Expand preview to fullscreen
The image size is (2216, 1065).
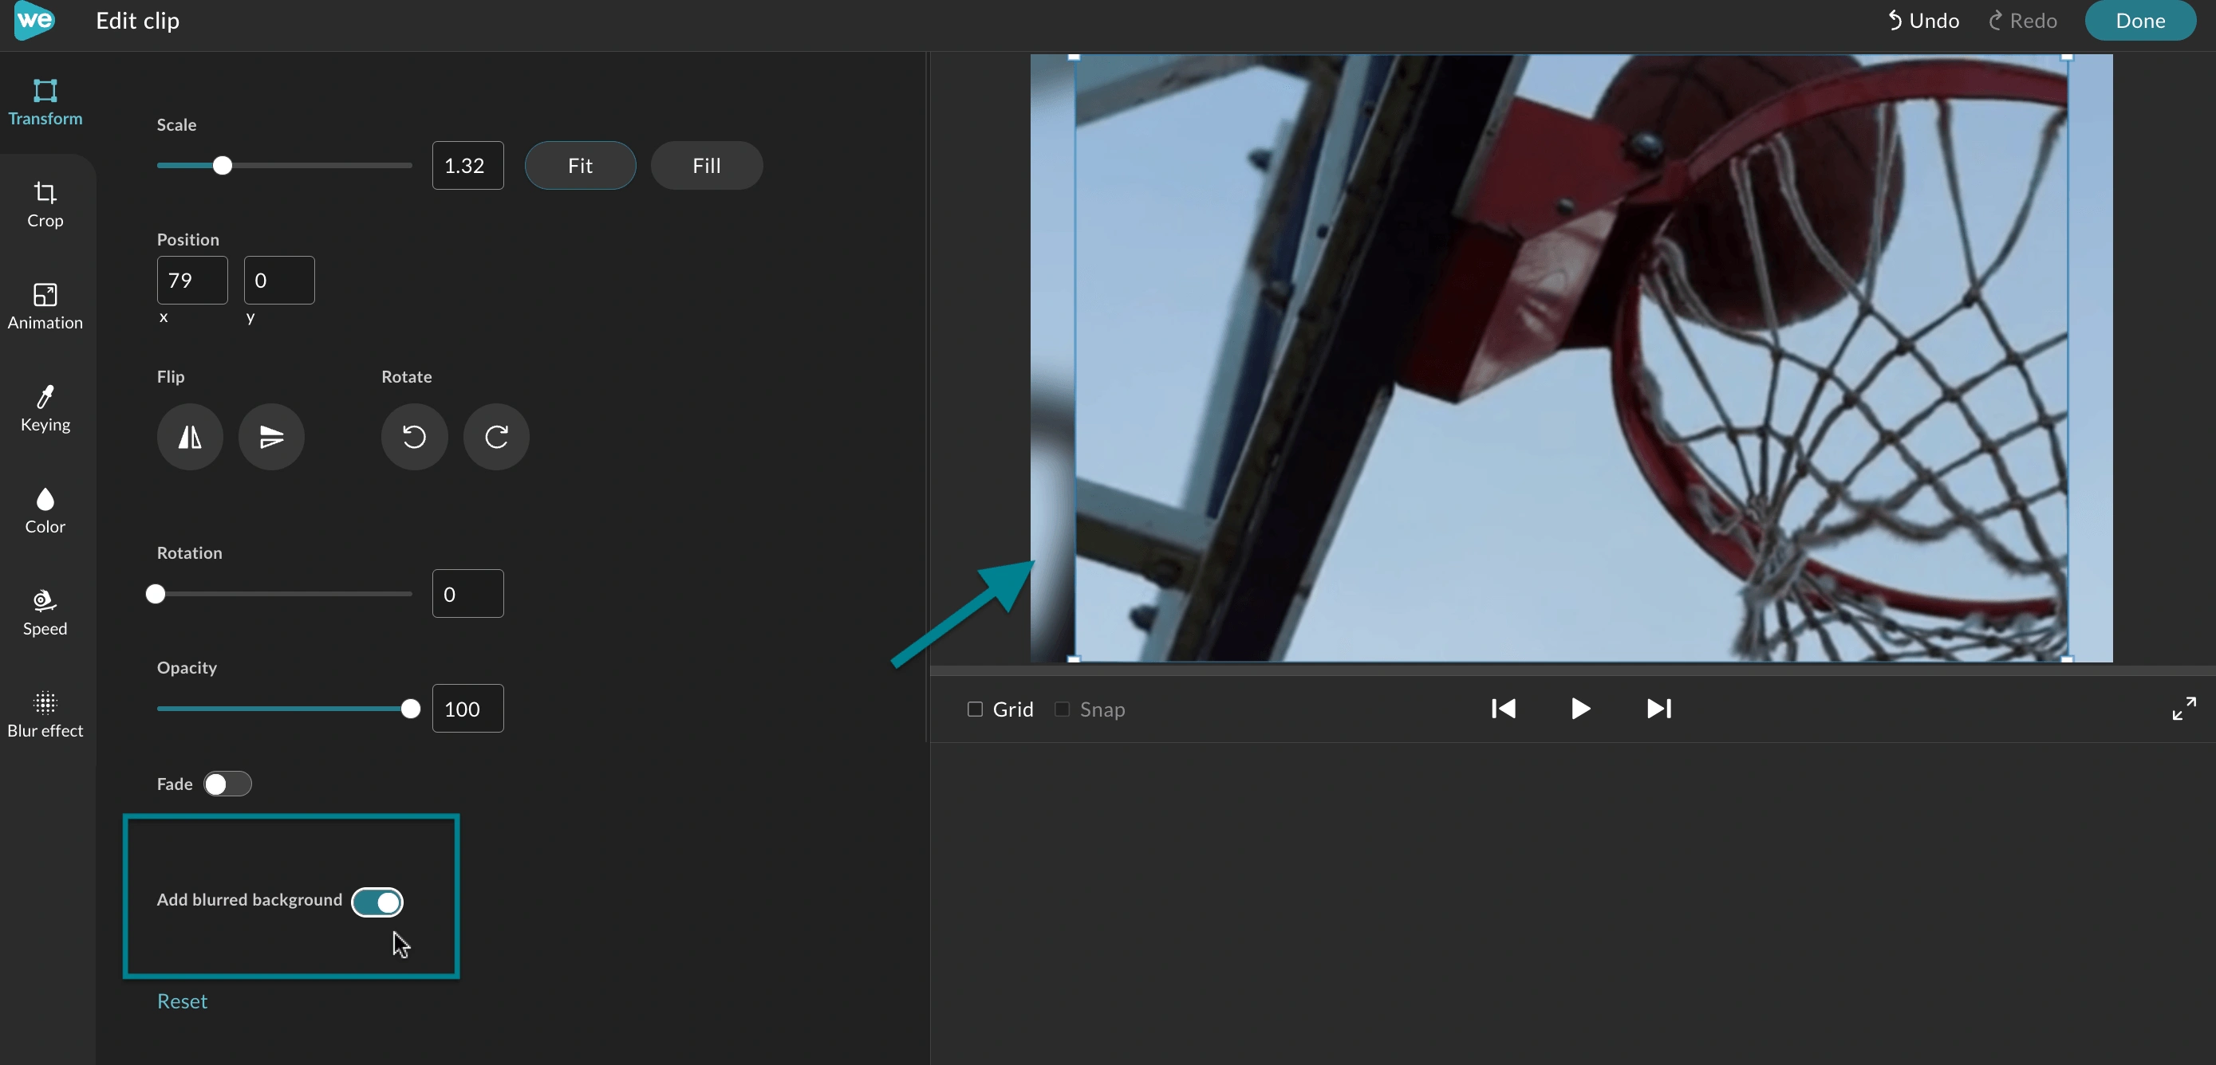(x=2183, y=709)
